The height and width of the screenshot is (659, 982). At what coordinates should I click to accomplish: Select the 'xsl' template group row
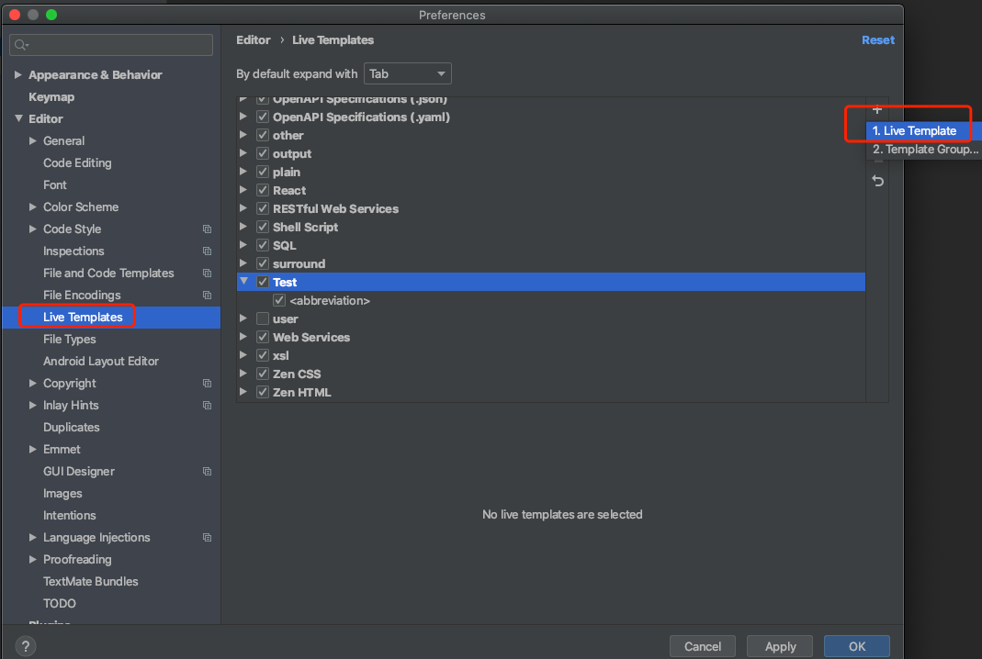[551, 355]
